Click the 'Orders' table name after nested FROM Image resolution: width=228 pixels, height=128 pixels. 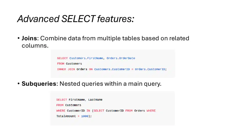coord(140,111)
